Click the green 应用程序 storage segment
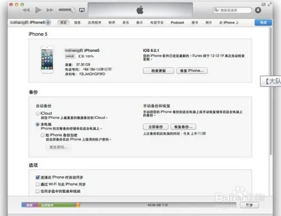281x216 pixels. click(57, 205)
